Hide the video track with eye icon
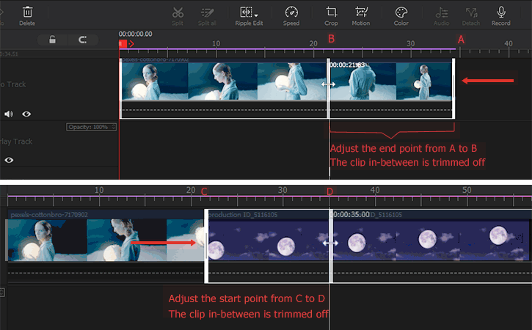This screenshot has height=330, width=532. tap(26, 114)
